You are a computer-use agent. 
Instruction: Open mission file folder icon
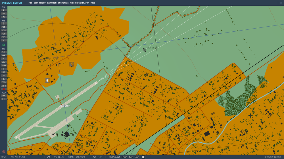pyautogui.click(x=4, y=14)
